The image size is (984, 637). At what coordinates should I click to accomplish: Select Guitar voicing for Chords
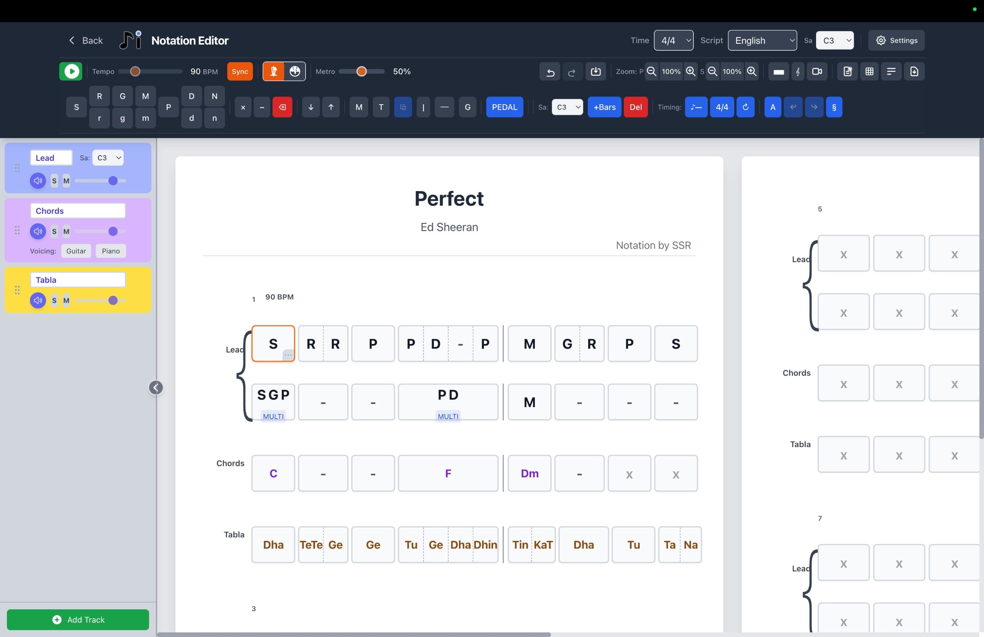coord(76,251)
